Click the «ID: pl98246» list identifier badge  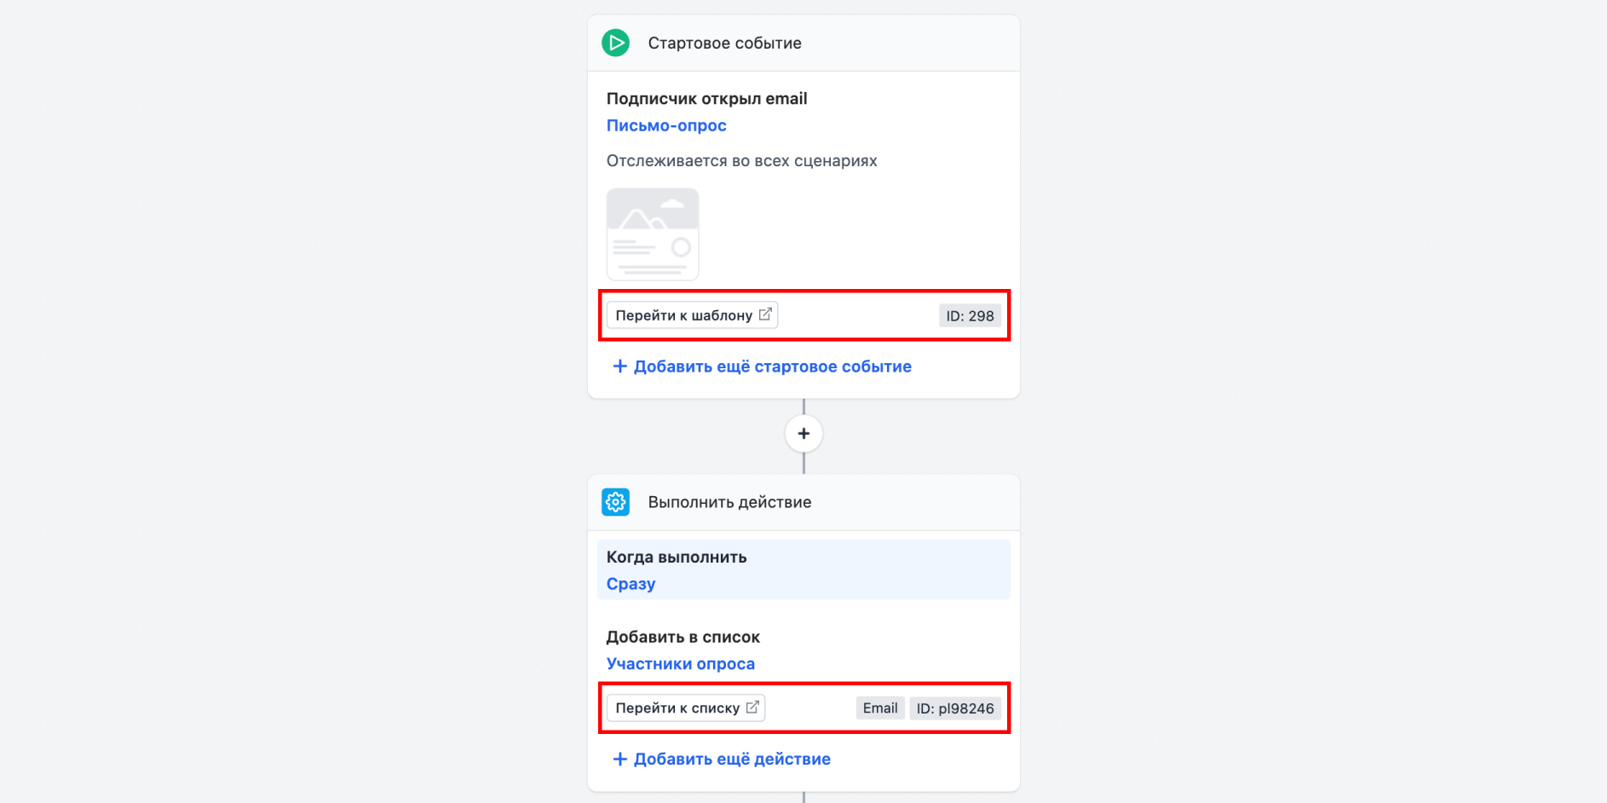[x=955, y=707]
